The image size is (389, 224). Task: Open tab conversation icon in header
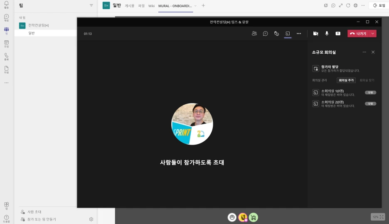point(333,5)
